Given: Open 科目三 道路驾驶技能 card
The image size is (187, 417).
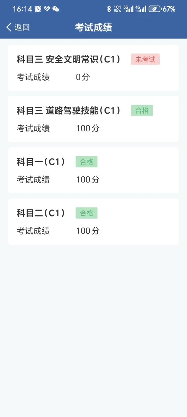Looking at the screenshot, I should click(93, 119).
